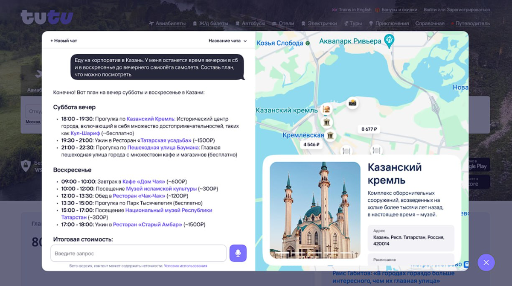Click the Tutu logo
This screenshot has height=286, width=512.
click(47, 16)
